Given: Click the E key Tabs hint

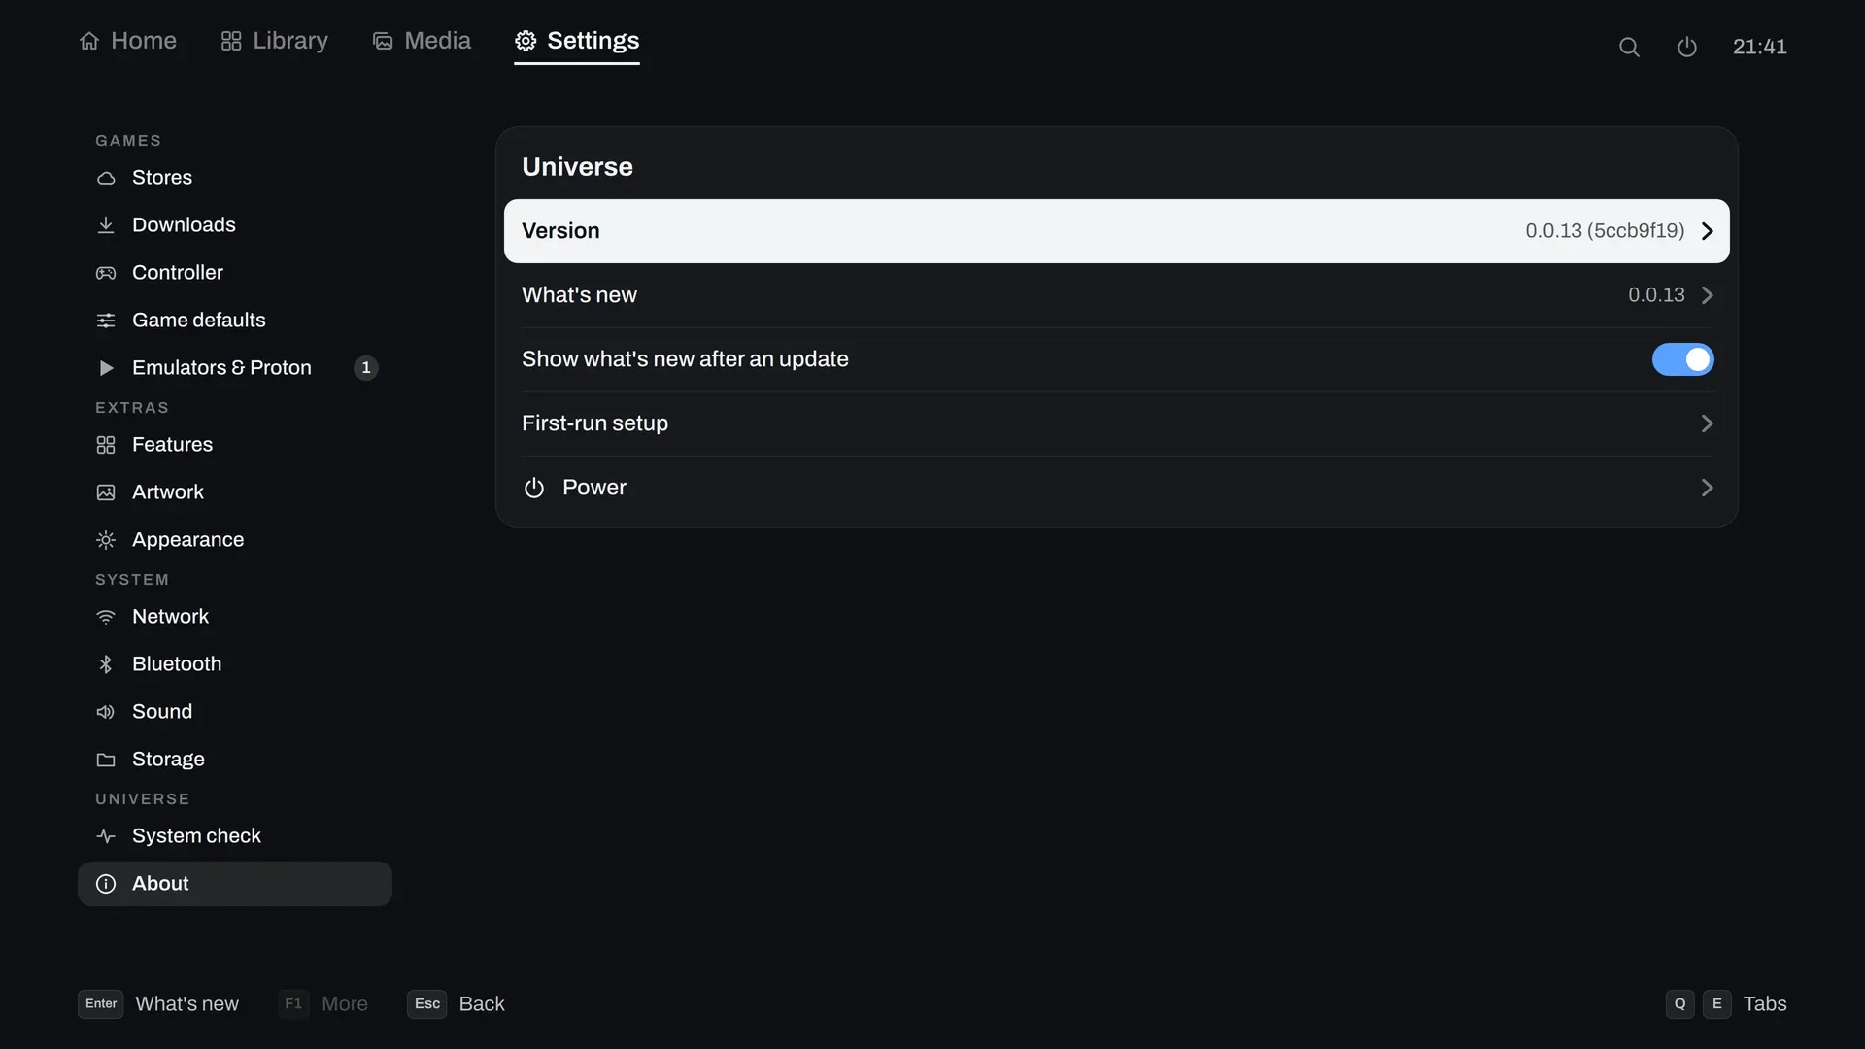Looking at the screenshot, I should pos(1716,1004).
